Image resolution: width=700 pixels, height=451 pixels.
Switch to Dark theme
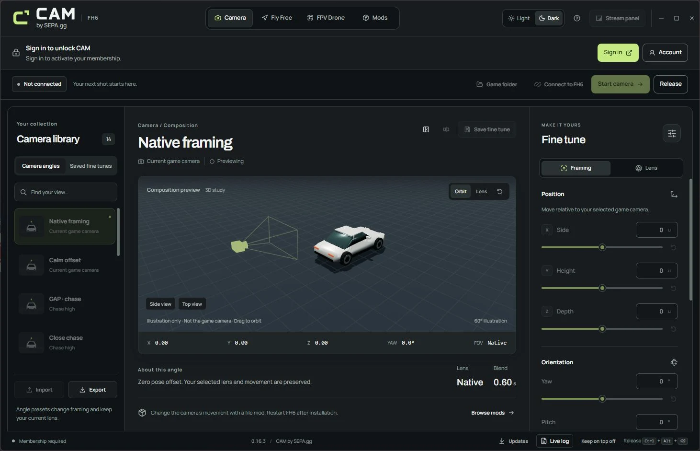point(549,18)
